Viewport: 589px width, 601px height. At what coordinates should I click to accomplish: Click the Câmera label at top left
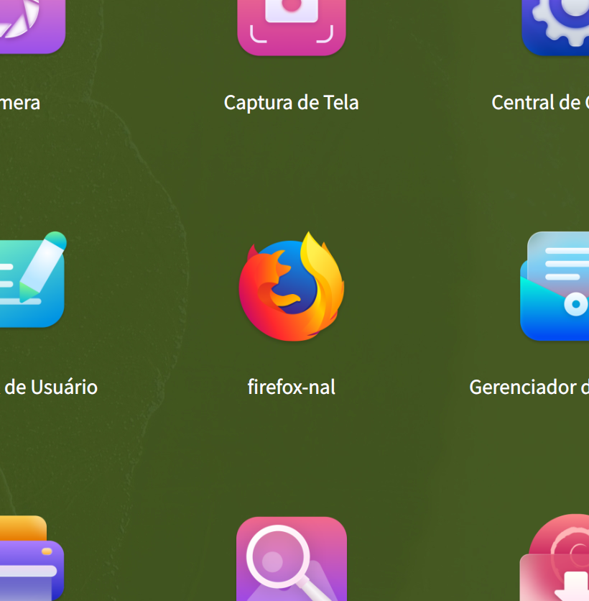22,102
